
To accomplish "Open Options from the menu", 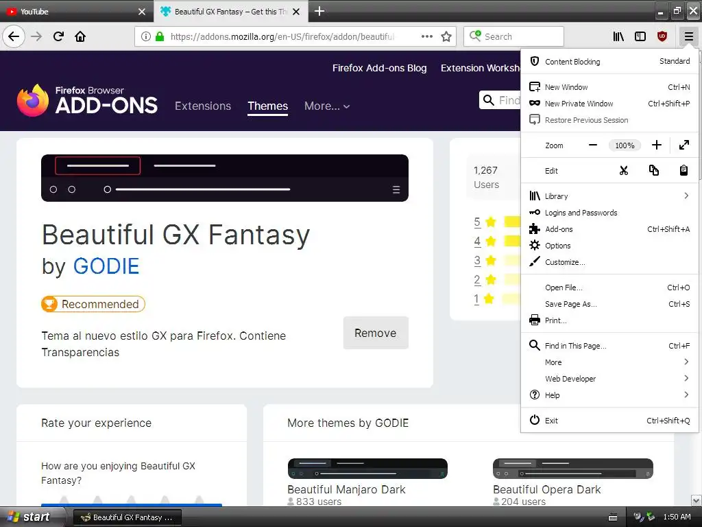I will [x=609, y=246].
